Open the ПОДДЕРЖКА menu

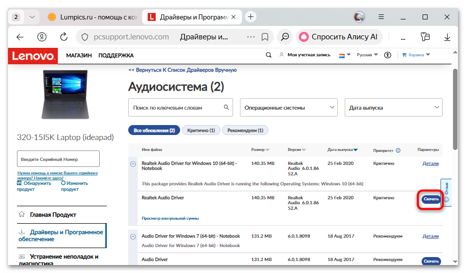pyautogui.click(x=116, y=55)
